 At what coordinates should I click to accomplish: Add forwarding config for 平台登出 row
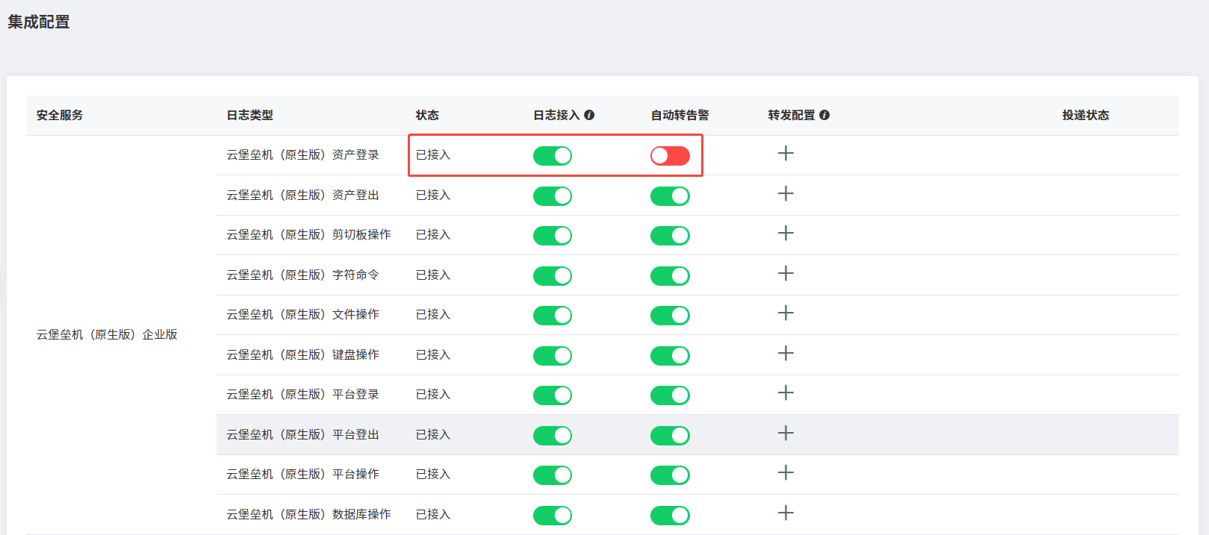[x=786, y=434]
